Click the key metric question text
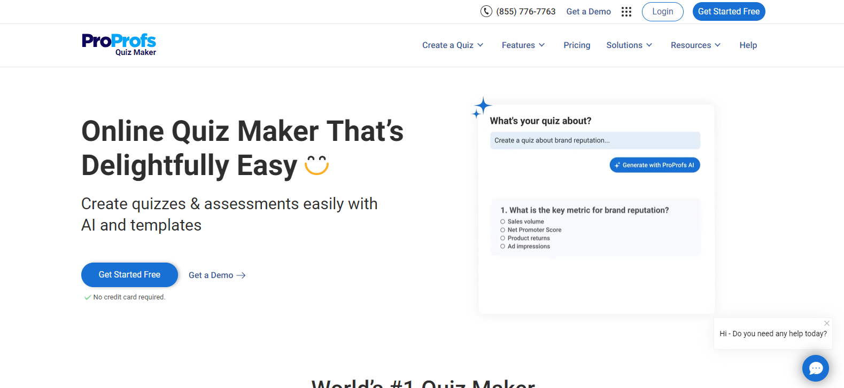The height and width of the screenshot is (388, 844). coord(585,210)
